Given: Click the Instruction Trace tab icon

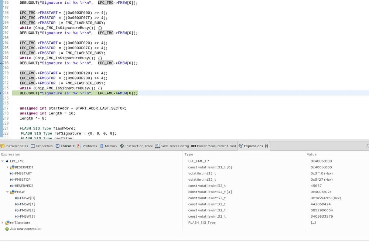Looking at the screenshot, I should 122,146.
